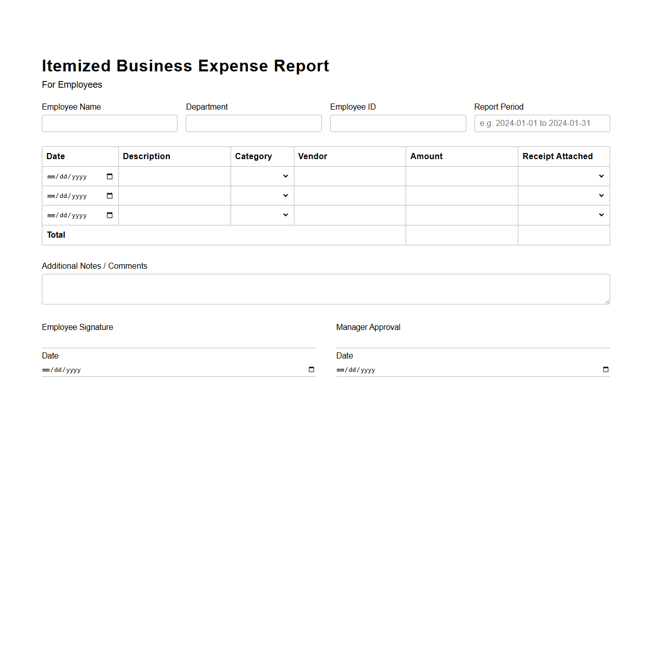
Task: Click the Vendor cell in the second row
Action: pyautogui.click(x=349, y=195)
